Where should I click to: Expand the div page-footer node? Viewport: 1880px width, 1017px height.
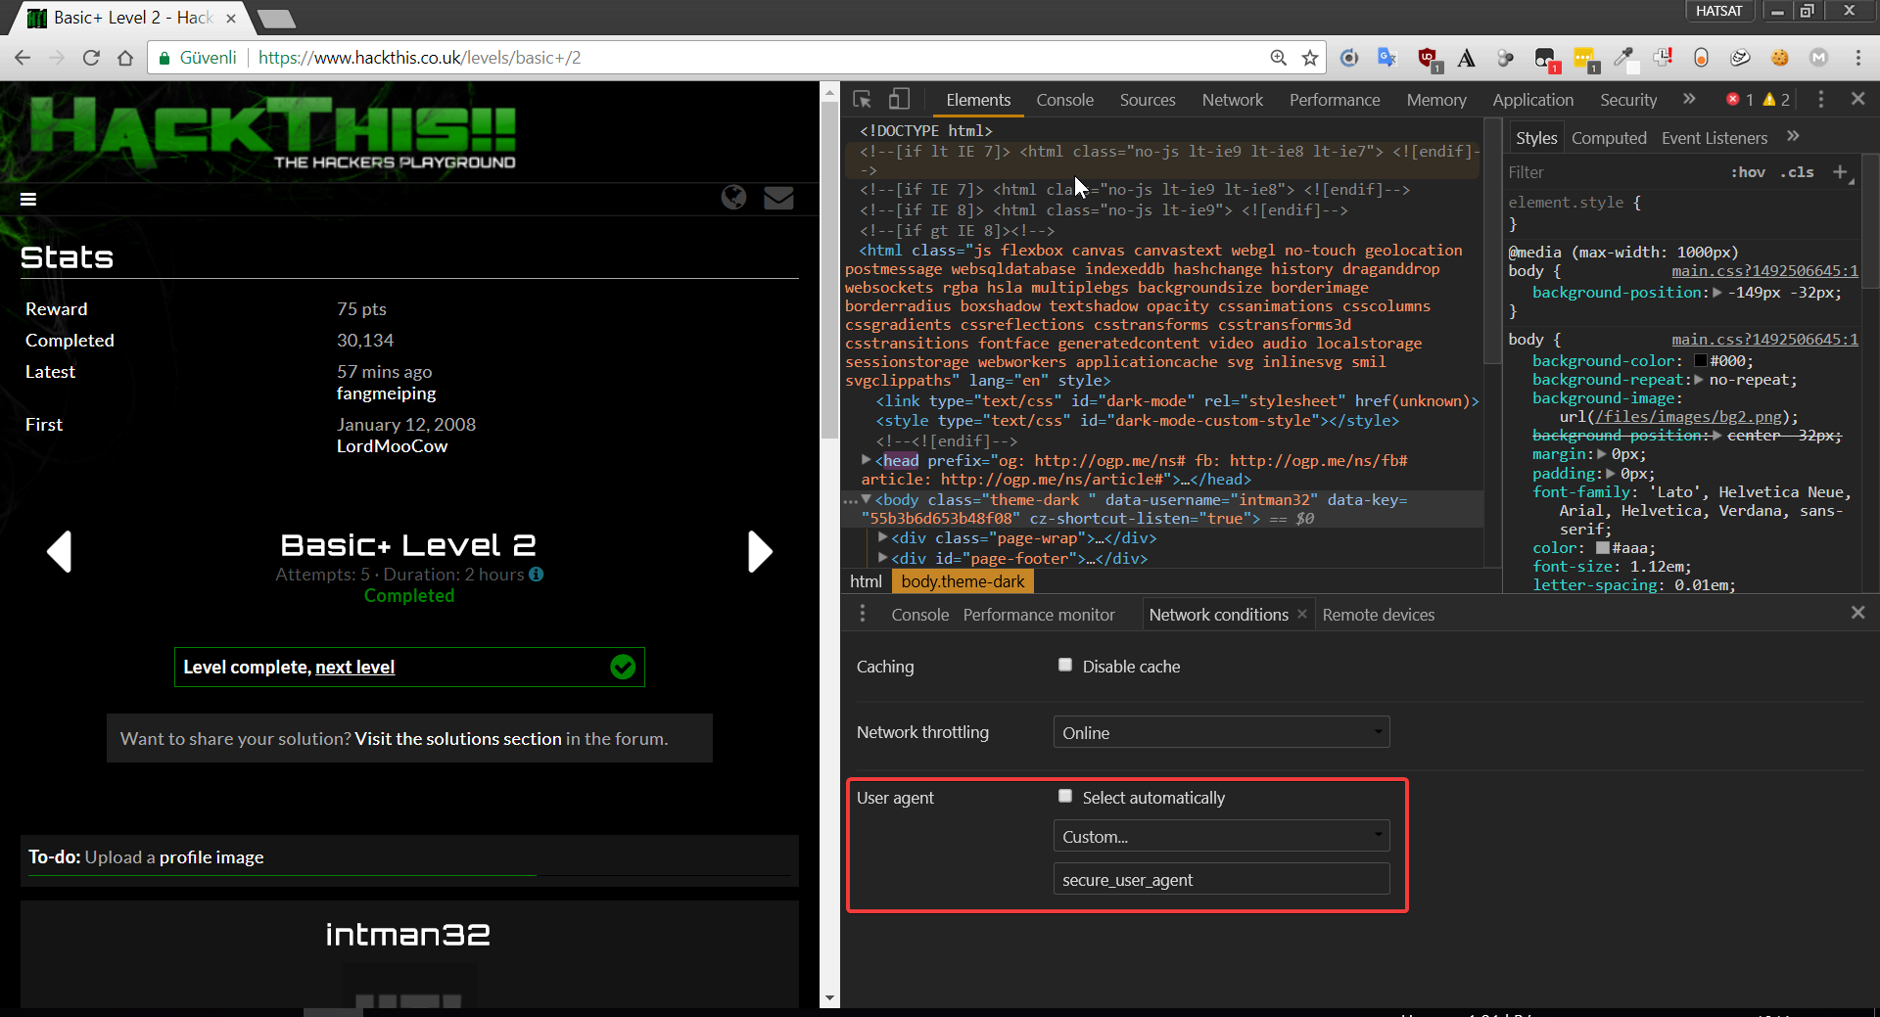[882, 558]
